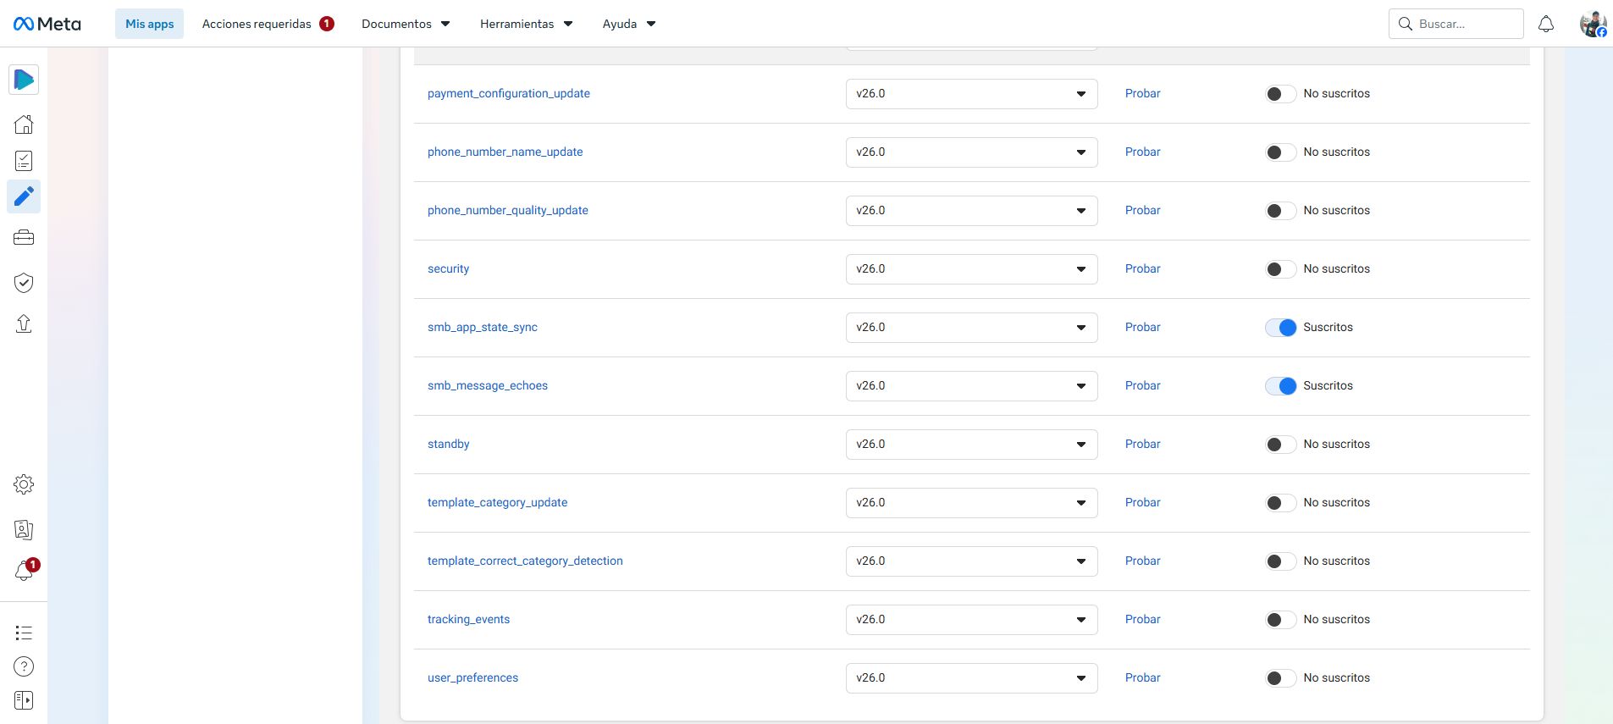Open the briefcase sidebar icon
This screenshot has height=724, width=1613.
click(24, 238)
